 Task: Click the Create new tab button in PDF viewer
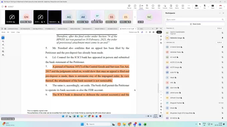[x=140, y=29]
